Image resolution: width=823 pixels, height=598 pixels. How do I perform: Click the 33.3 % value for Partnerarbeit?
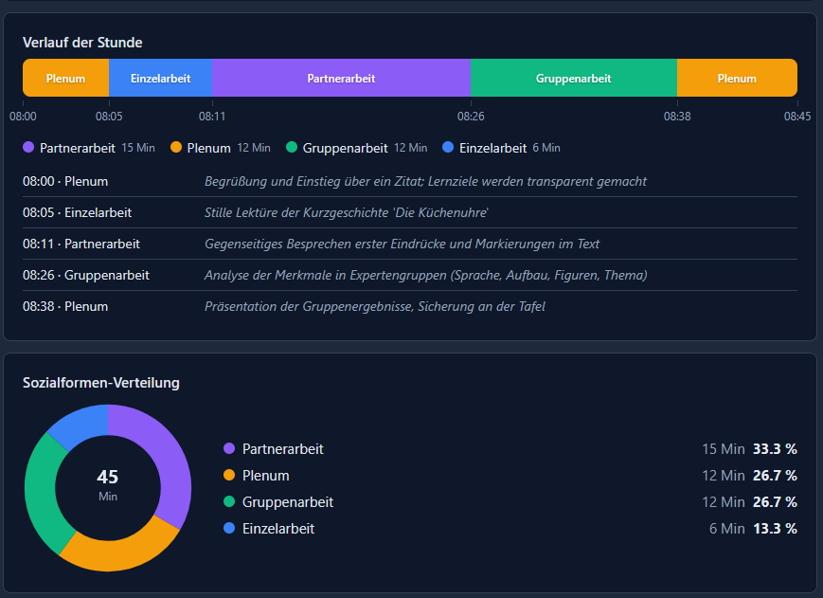point(774,449)
